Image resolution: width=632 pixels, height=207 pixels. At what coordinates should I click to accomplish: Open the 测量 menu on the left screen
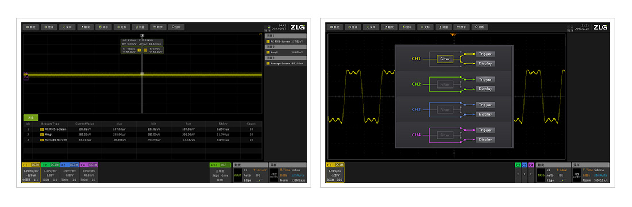click(x=140, y=27)
